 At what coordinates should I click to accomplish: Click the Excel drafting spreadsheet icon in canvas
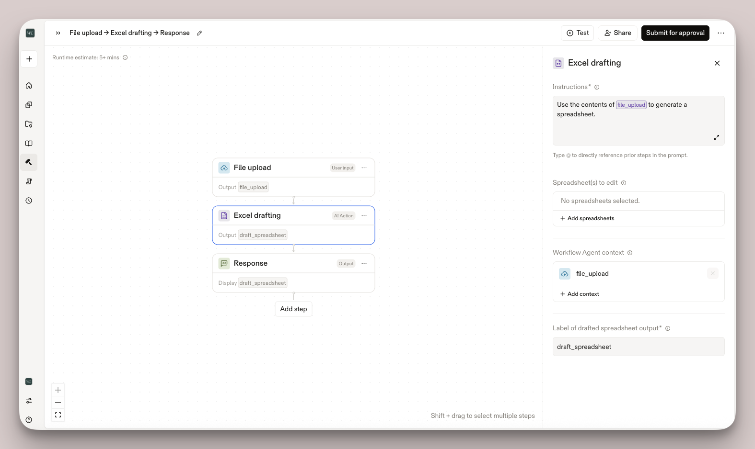pos(224,215)
